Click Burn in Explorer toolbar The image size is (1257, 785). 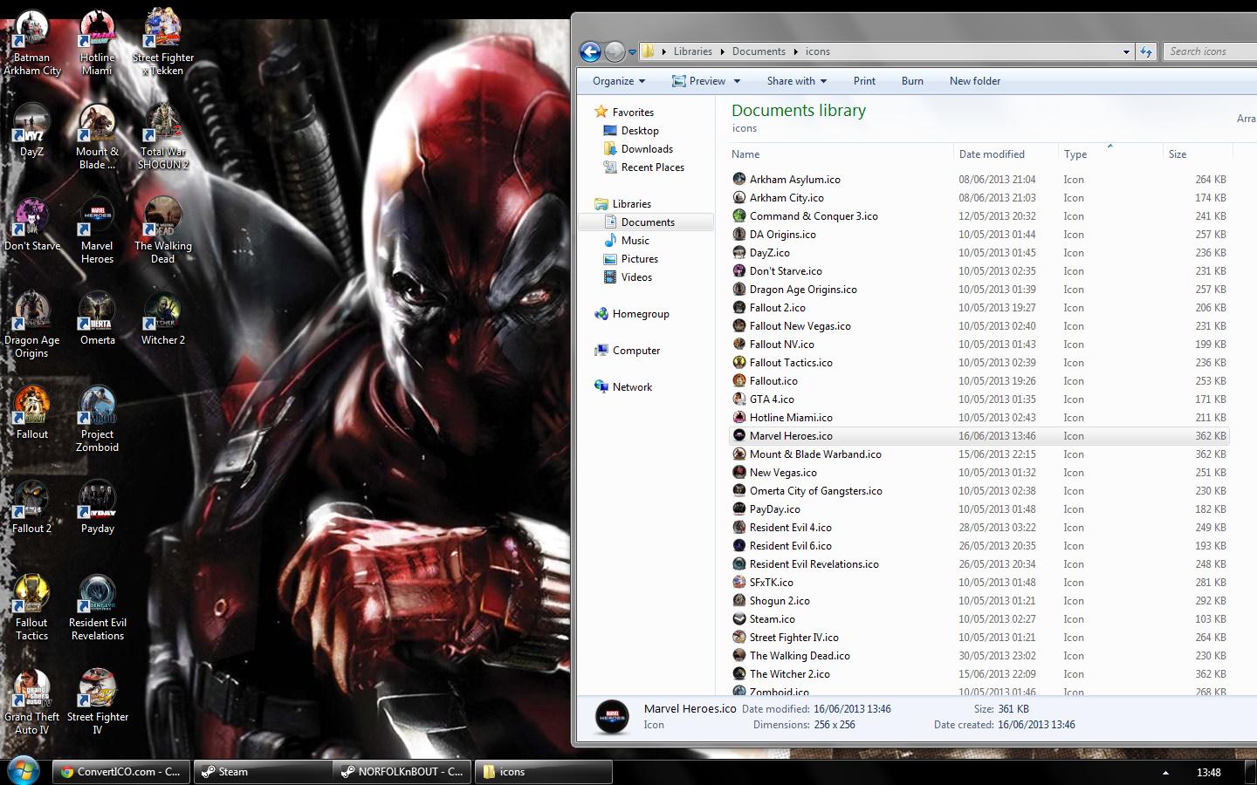click(912, 81)
